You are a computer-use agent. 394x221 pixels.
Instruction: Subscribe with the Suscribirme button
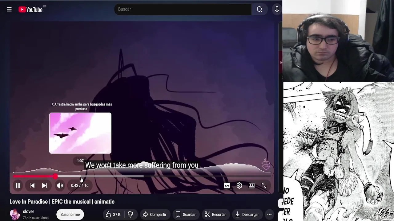[70, 215]
